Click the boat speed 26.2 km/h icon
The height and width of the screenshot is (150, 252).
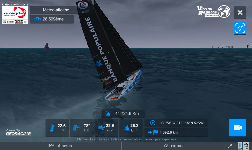click(126, 128)
